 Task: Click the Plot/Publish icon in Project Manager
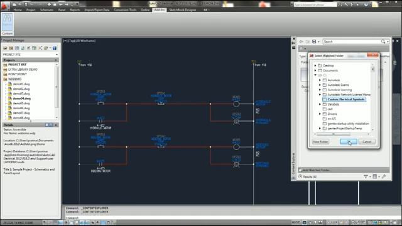coord(46,48)
